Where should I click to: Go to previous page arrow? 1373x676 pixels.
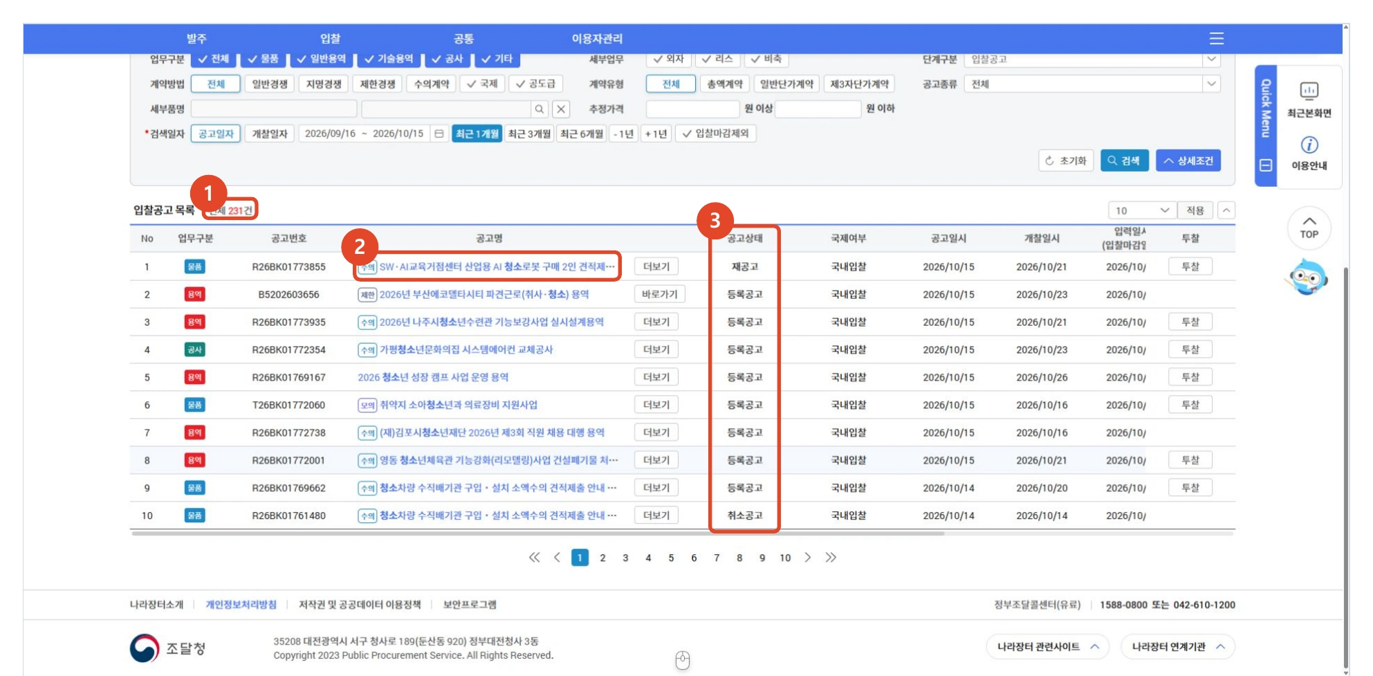[557, 558]
